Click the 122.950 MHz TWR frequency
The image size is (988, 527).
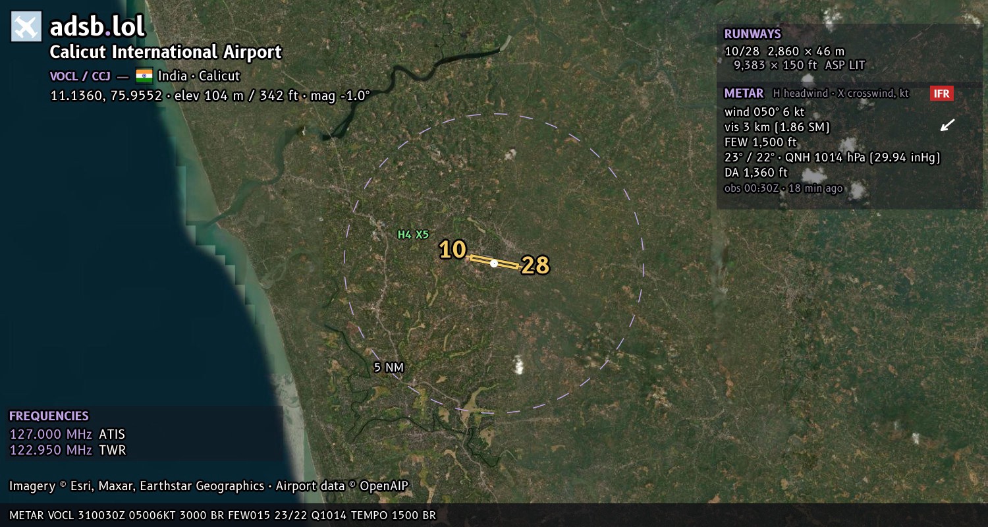(67, 451)
